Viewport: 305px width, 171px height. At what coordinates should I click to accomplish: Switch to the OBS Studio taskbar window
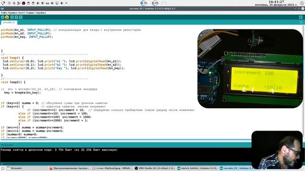[155, 168]
